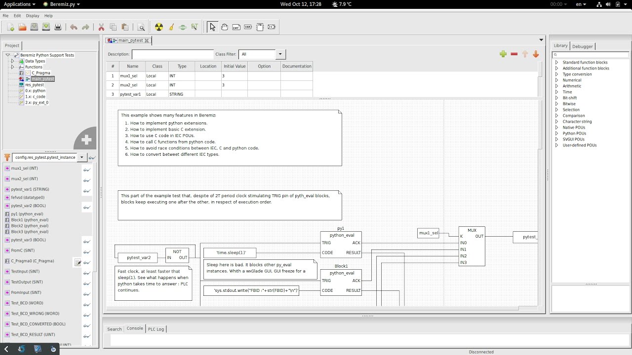Image resolution: width=632 pixels, height=355 pixels.
Task: Toggle debug glasses for pytest_var2 (BOOL)
Action: point(86,207)
